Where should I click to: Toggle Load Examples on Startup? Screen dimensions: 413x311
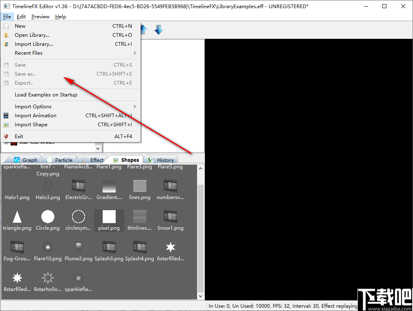click(x=47, y=94)
